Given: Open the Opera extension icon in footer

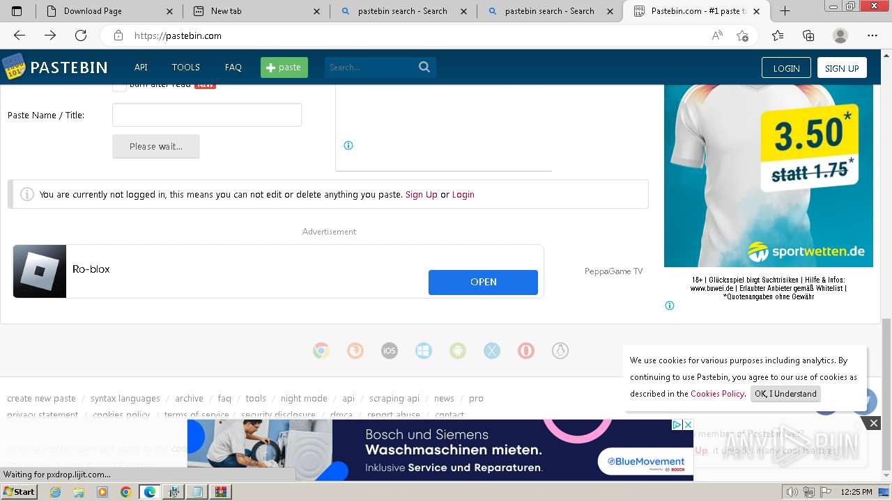Looking at the screenshot, I should click(526, 351).
